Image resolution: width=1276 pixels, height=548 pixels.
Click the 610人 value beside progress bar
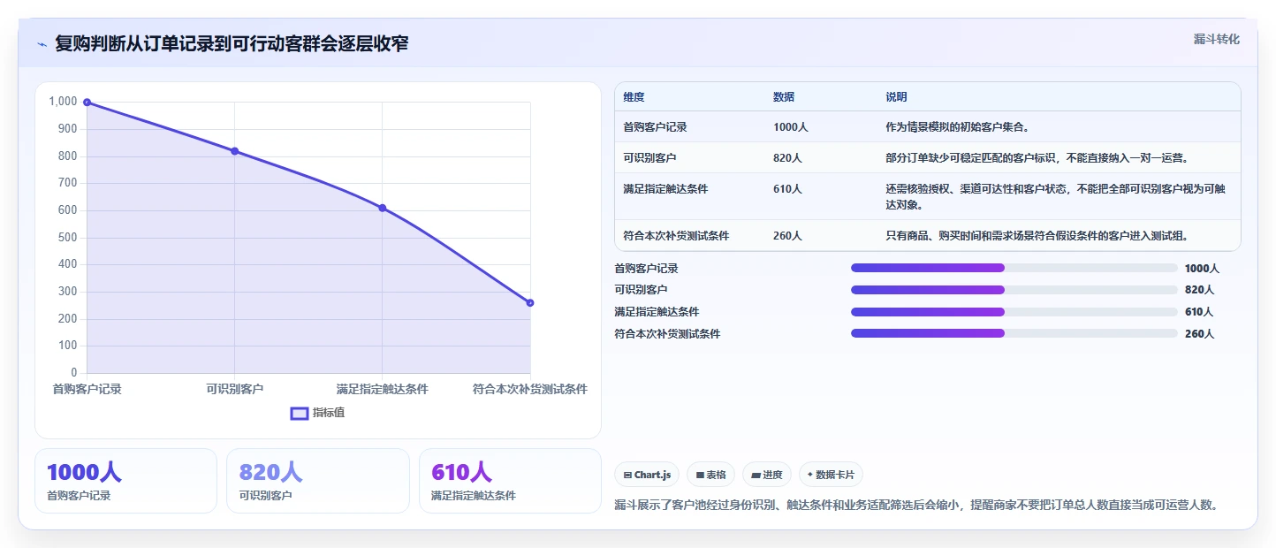pos(1199,312)
